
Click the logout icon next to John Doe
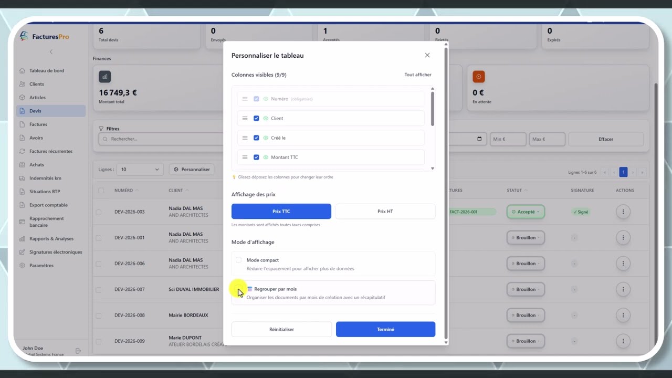pos(78,351)
